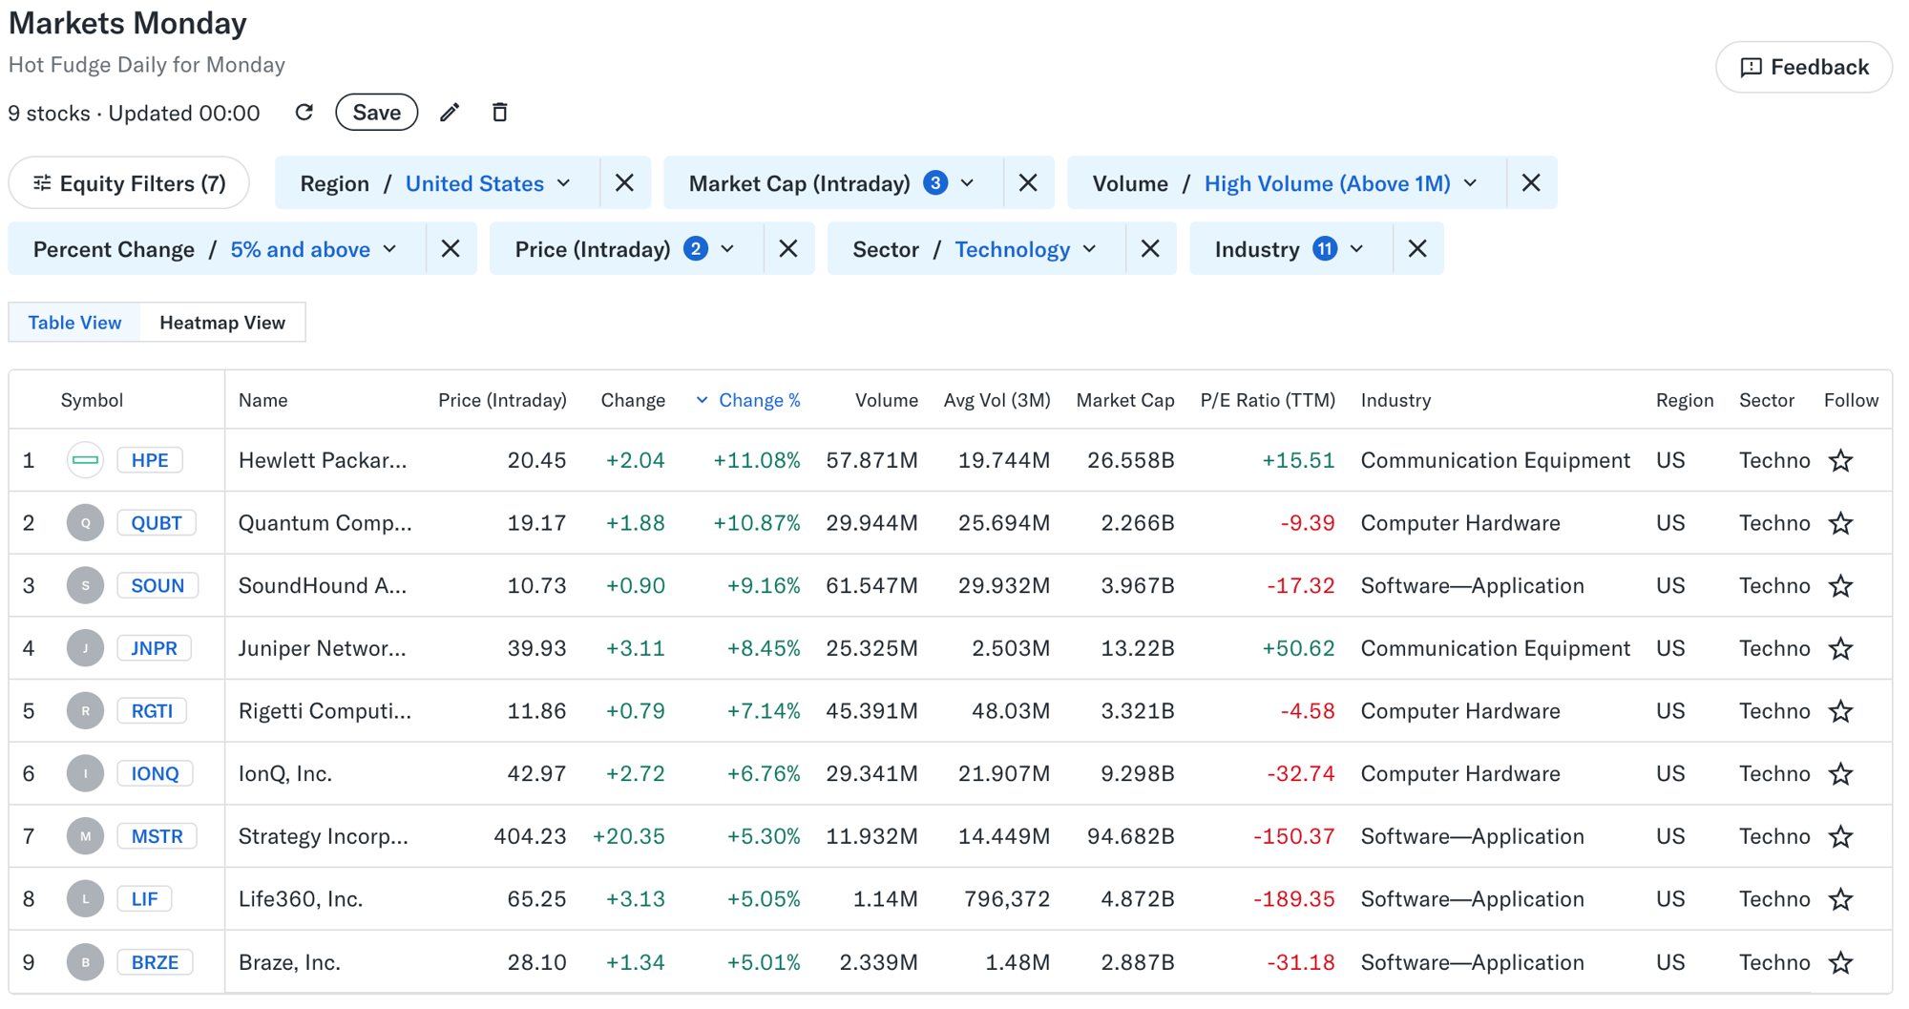The image size is (1909, 1009).
Task: Open the SOUN ticker link
Action: 157,585
